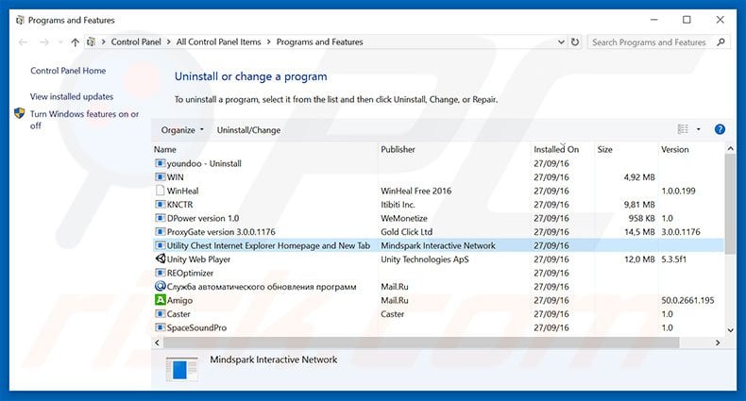The image size is (746, 401).
Task: Click the DPower version 1.0 icon
Action: pyautogui.click(x=161, y=218)
